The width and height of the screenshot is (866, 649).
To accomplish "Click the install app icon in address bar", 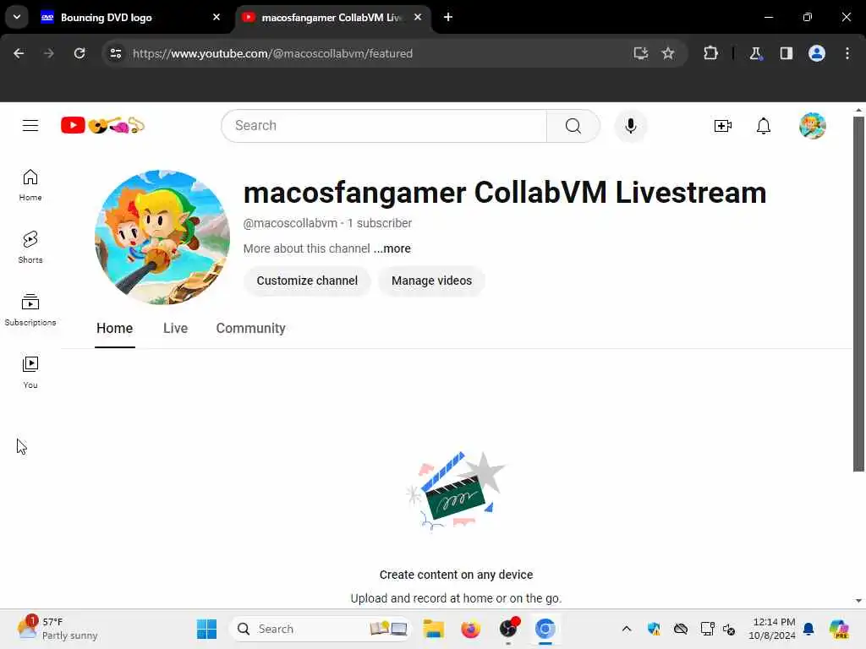I will [x=640, y=53].
